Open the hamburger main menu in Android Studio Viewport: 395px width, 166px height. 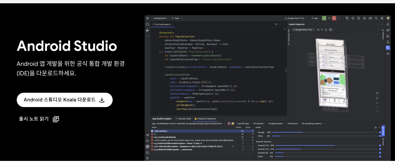[148, 18]
